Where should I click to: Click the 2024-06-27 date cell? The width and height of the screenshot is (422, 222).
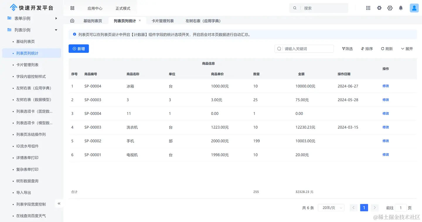coord(348,86)
